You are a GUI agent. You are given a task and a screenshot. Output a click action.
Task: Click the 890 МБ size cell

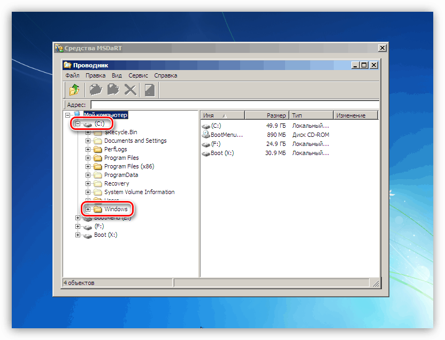coord(276,135)
